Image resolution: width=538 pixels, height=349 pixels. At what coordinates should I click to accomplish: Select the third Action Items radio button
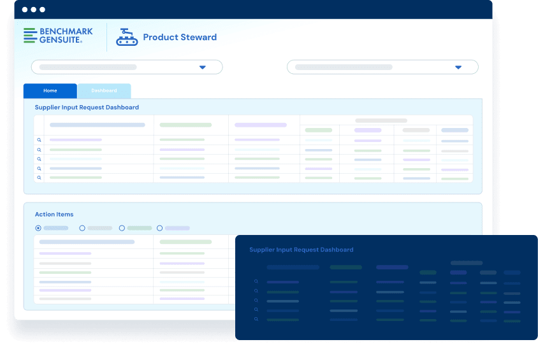(122, 228)
